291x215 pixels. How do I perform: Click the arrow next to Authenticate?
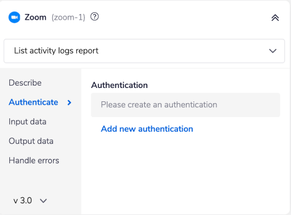[69, 103]
